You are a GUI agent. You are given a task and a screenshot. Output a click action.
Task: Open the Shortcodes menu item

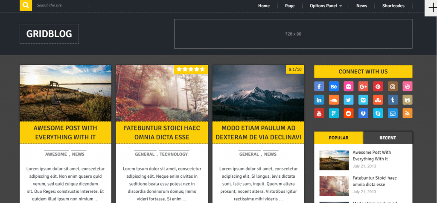393,6
